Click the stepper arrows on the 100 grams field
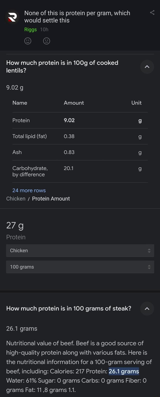The image size is (160, 397). pos(149,267)
